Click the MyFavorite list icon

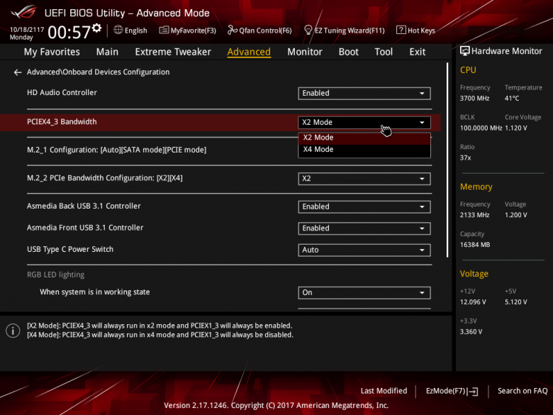click(164, 31)
